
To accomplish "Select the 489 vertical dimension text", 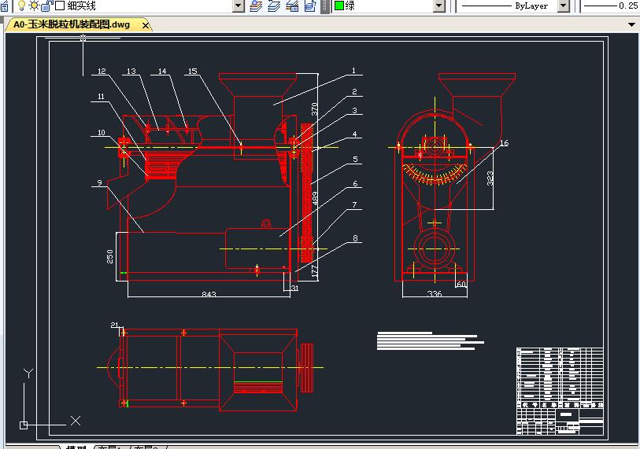I will [x=315, y=199].
